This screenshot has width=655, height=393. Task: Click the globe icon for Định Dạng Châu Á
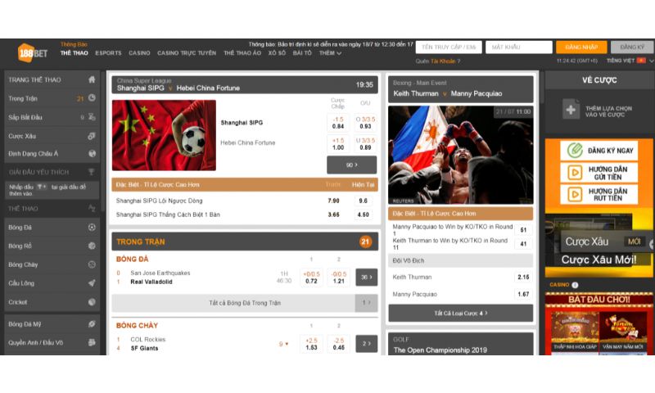pos(92,153)
